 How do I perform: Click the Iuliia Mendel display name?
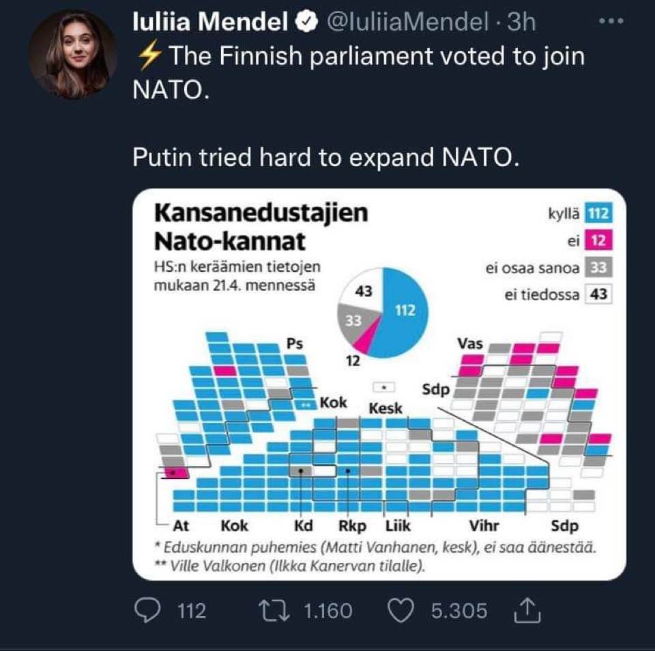tap(209, 23)
